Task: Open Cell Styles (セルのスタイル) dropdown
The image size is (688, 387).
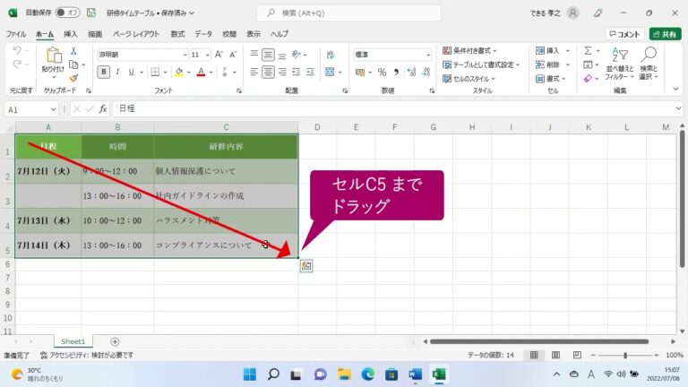Action: [x=469, y=79]
